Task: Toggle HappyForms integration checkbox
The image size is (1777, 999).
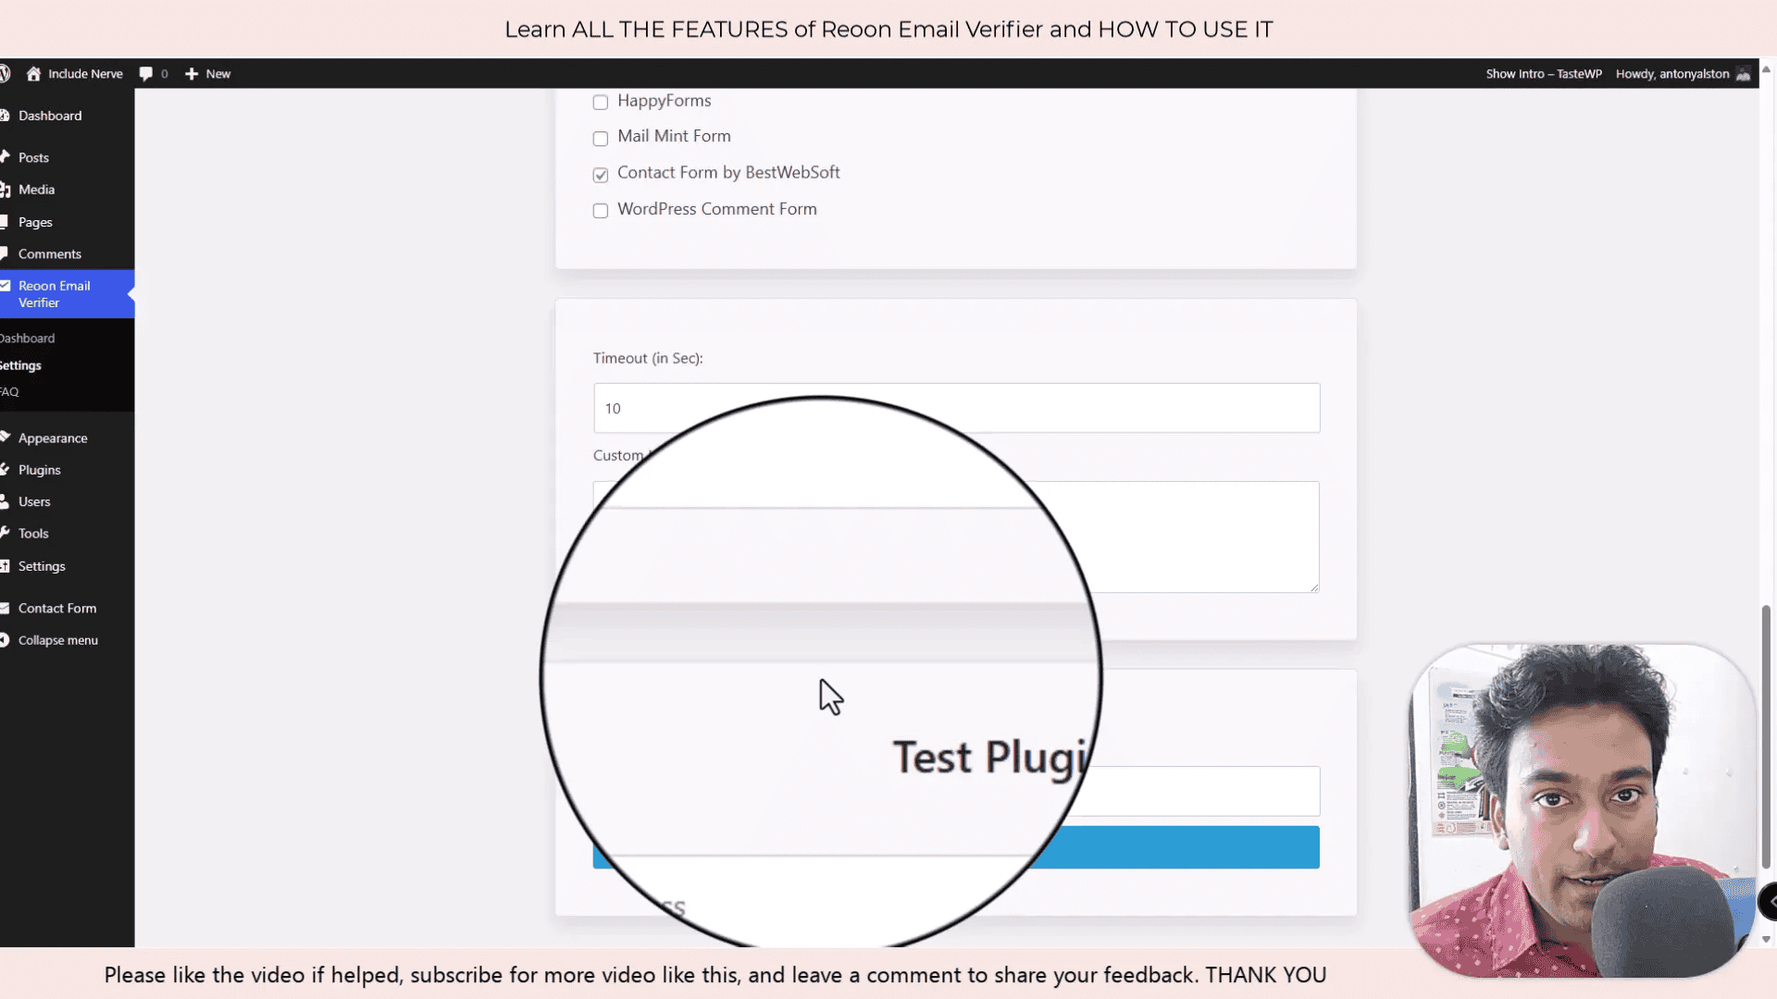Action: tap(601, 101)
